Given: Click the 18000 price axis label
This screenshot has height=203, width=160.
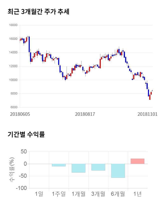Looking at the screenshot, I should point(13,25).
